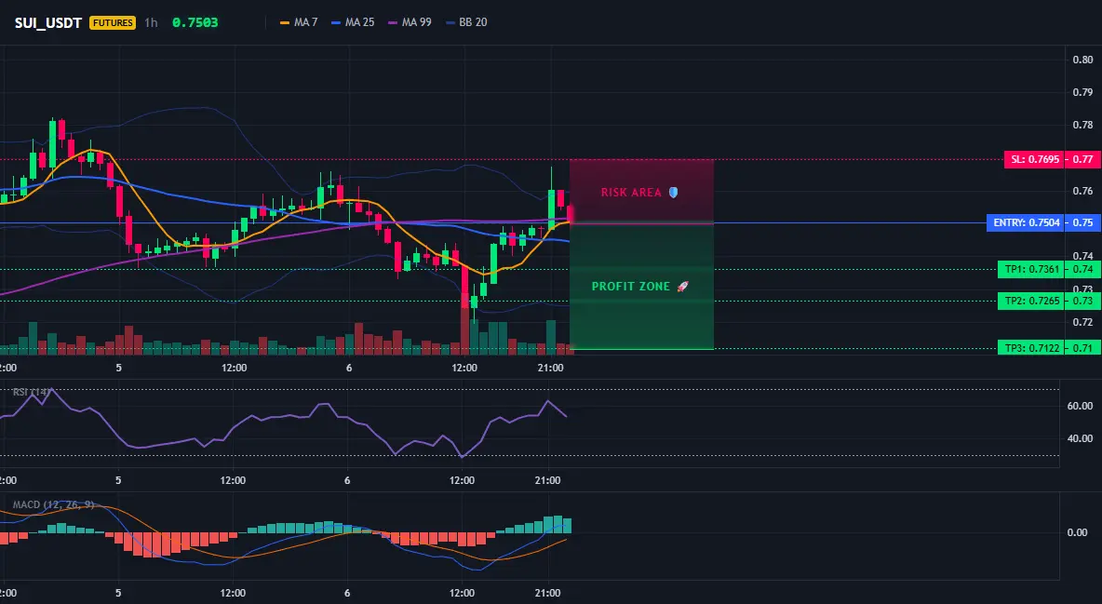This screenshot has width=1102, height=604.
Task: Click date 5 on main chart time axis
Action: [x=118, y=368]
